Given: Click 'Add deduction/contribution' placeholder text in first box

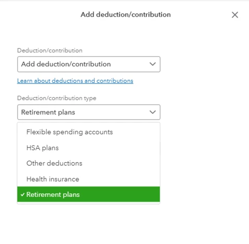Looking at the screenshot, I should [66, 64].
